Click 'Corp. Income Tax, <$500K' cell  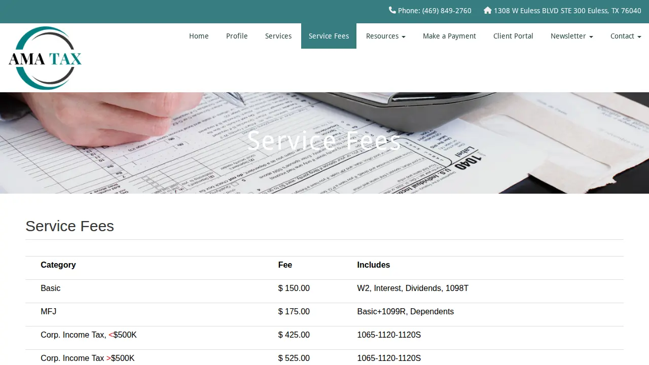(89, 335)
